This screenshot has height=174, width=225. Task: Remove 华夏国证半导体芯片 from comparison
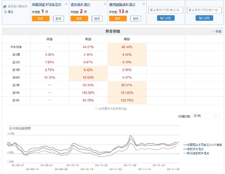tap(66, 4)
